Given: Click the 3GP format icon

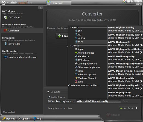Looking at the screenshot, I should (x=76, y=31).
